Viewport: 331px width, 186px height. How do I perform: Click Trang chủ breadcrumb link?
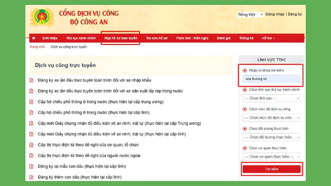tap(37, 47)
